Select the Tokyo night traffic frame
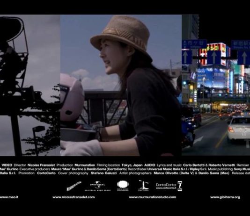The height and width of the screenshot is (216, 250). (216, 85)
